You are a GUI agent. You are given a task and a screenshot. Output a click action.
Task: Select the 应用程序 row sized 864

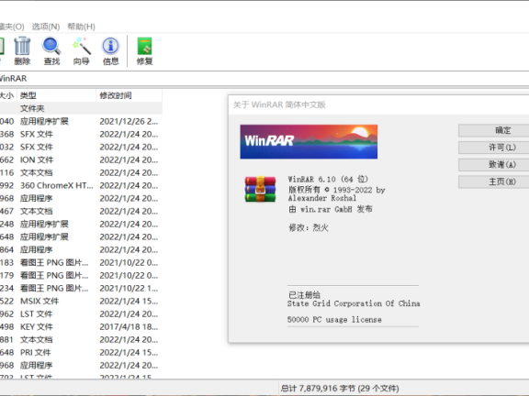pos(81,249)
